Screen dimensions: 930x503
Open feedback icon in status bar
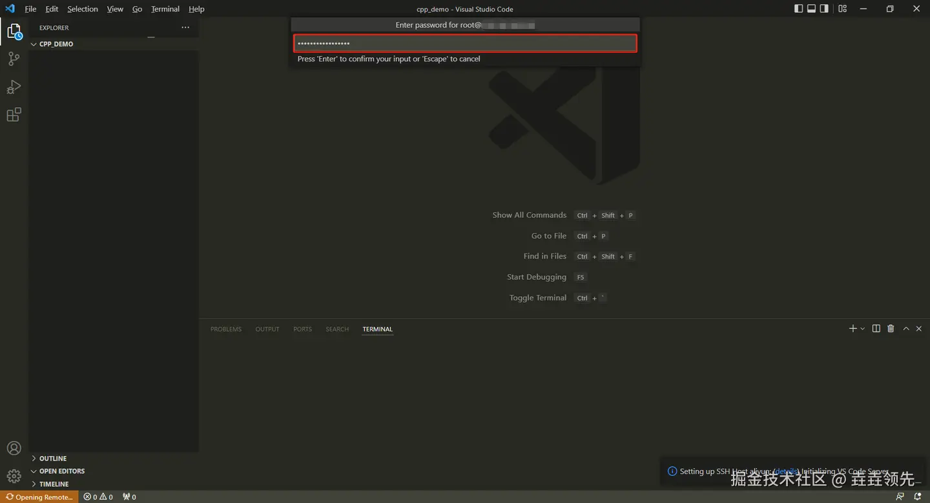point(900,497)
